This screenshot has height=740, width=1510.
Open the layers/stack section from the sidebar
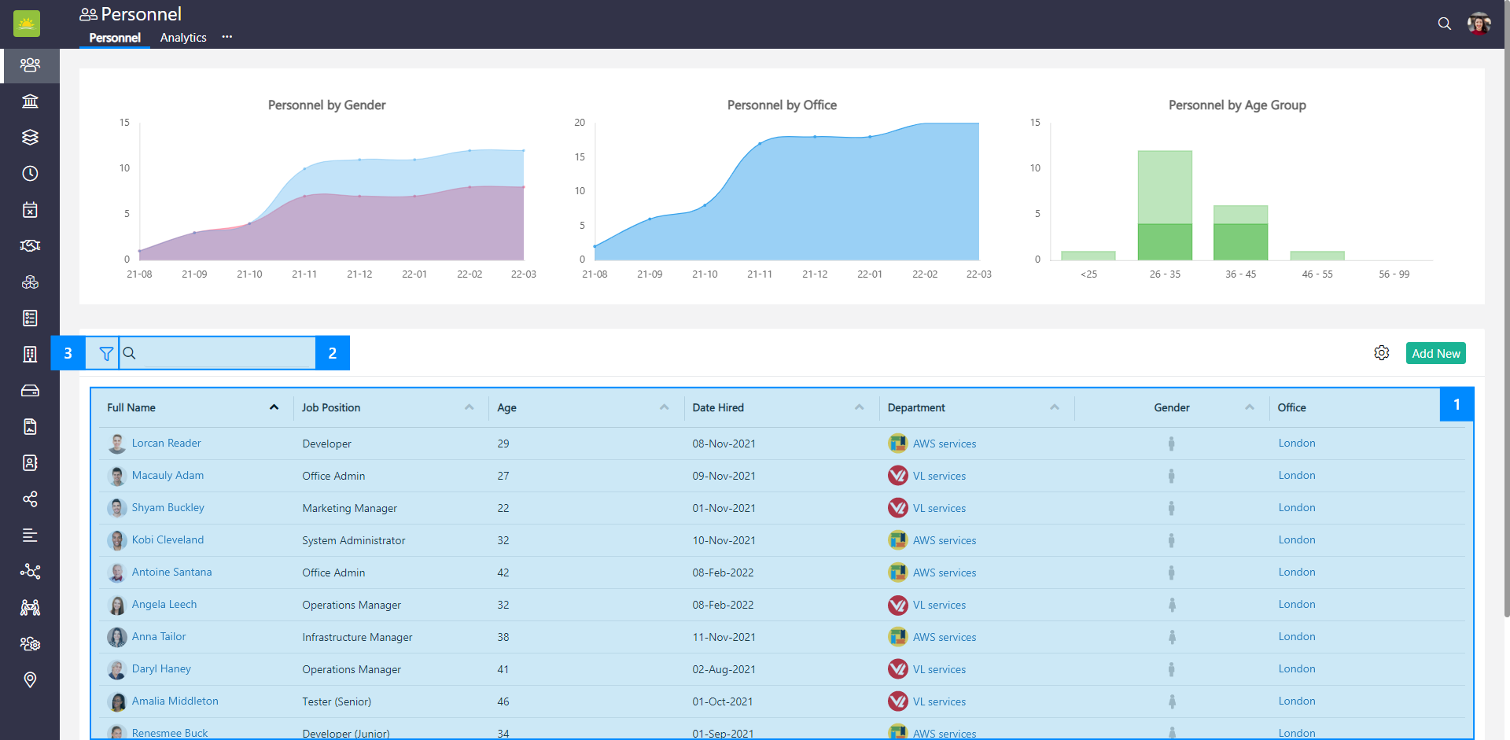30,137
